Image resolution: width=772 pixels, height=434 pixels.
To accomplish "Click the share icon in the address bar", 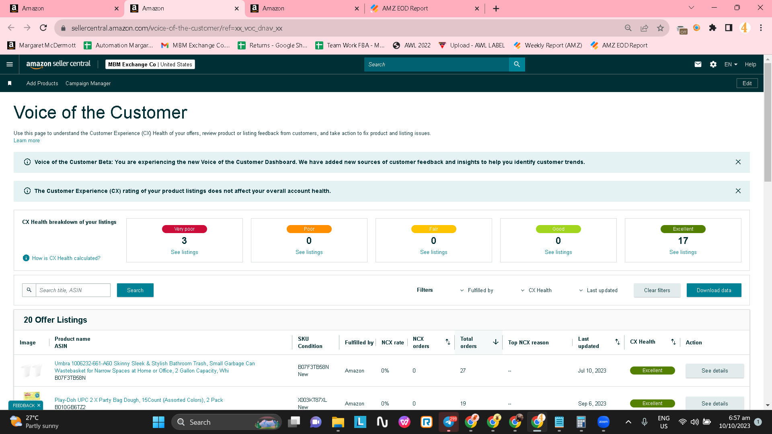I will 645,28.
